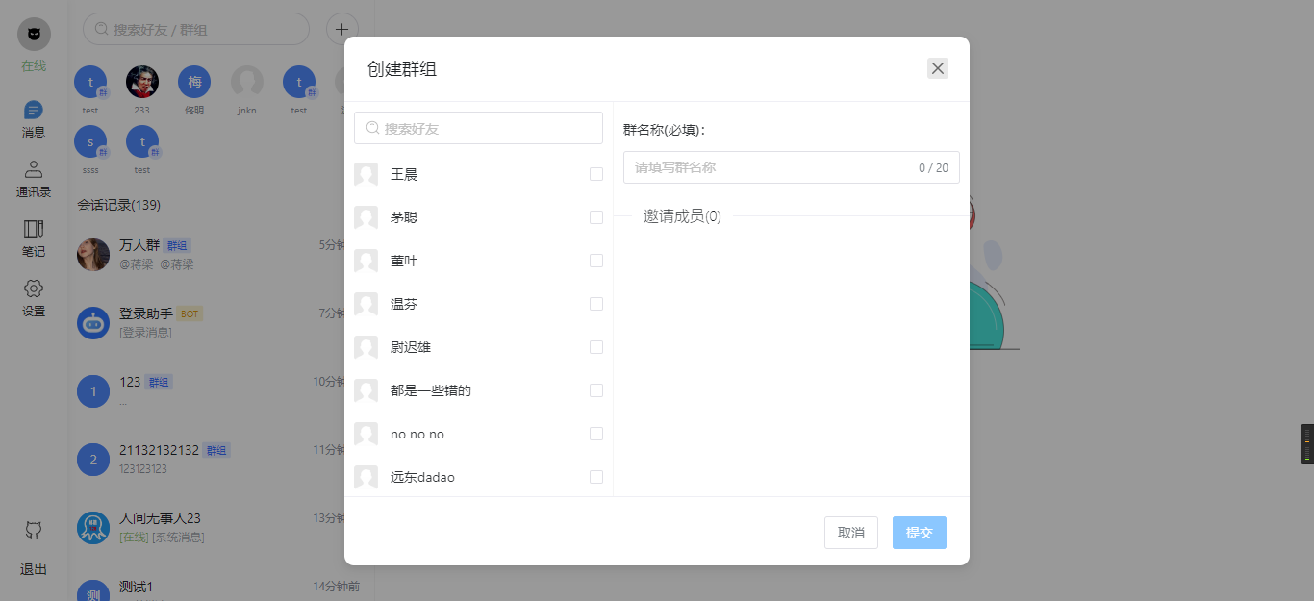
Task: Enable the checkbox beside 远东dadao
Action: pyautogui.click(x=596, y=477)
